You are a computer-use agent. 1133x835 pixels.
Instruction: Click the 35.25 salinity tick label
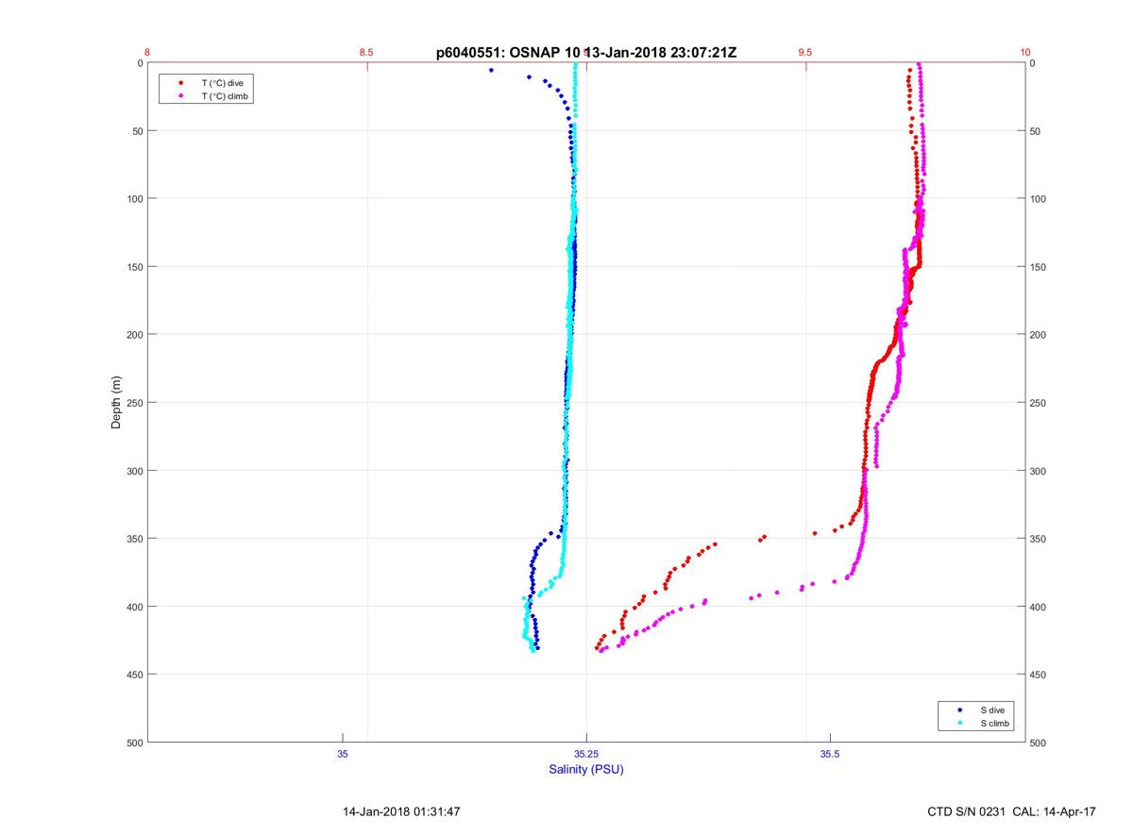tap(586, 754)
